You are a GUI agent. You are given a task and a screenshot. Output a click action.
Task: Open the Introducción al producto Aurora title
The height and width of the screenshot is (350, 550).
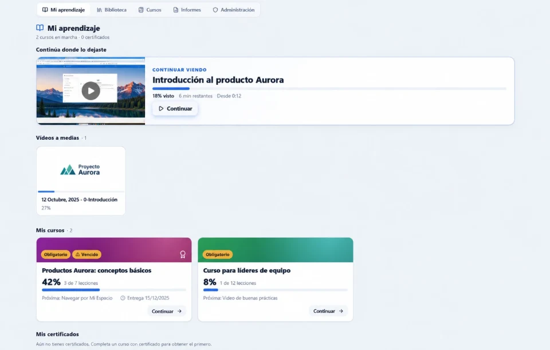(218, 80)
